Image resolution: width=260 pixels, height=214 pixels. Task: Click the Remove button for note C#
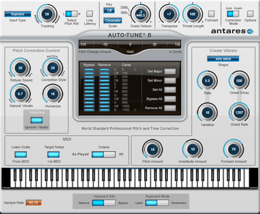(x=104, y=73)
